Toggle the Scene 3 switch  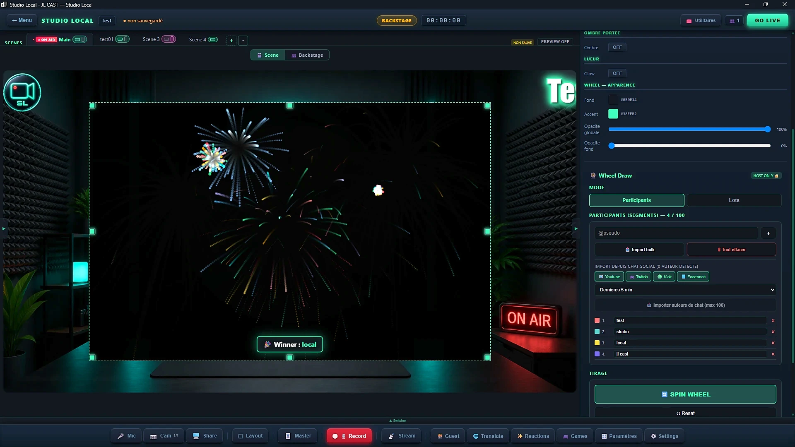pos(169,39)
